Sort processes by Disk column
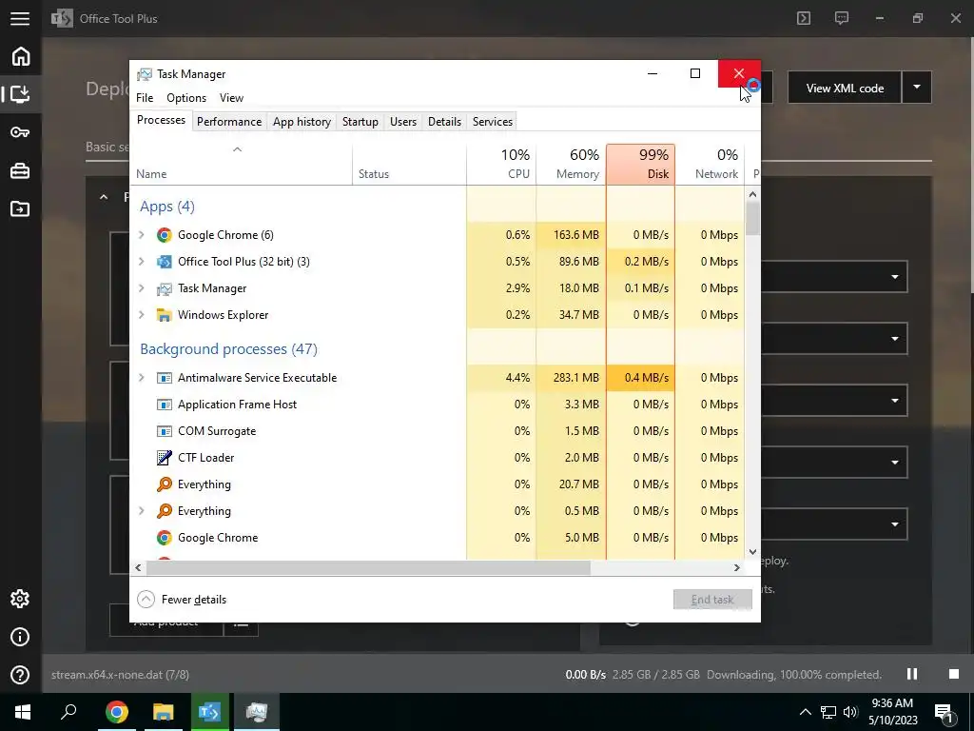This screenshot has height=731, width=974. pos(640,164)
